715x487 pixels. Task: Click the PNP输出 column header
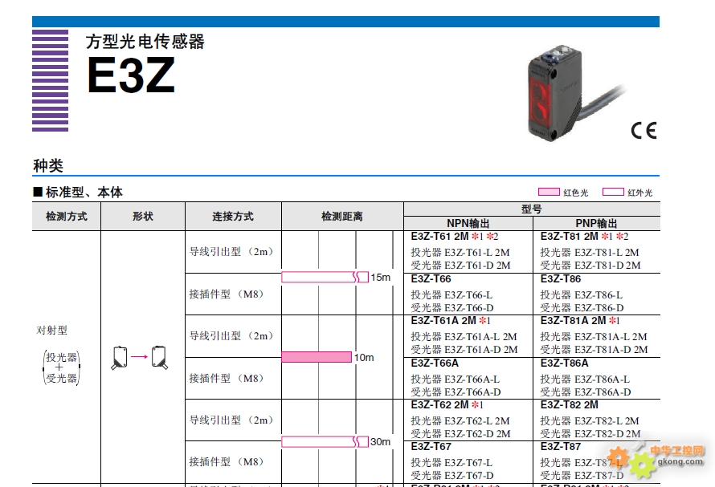[x=596, y=223]
